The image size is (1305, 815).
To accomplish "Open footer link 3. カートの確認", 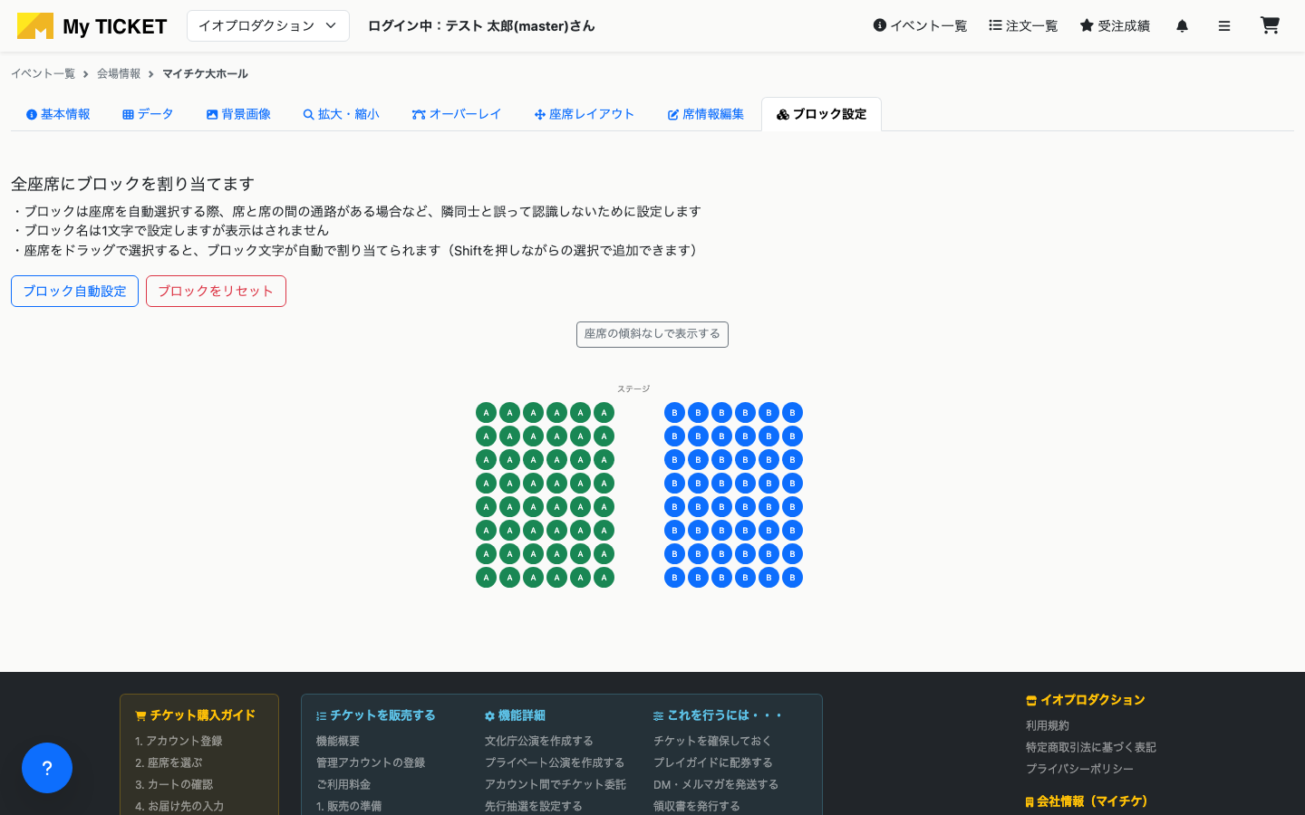I will [x=174, y=784].
